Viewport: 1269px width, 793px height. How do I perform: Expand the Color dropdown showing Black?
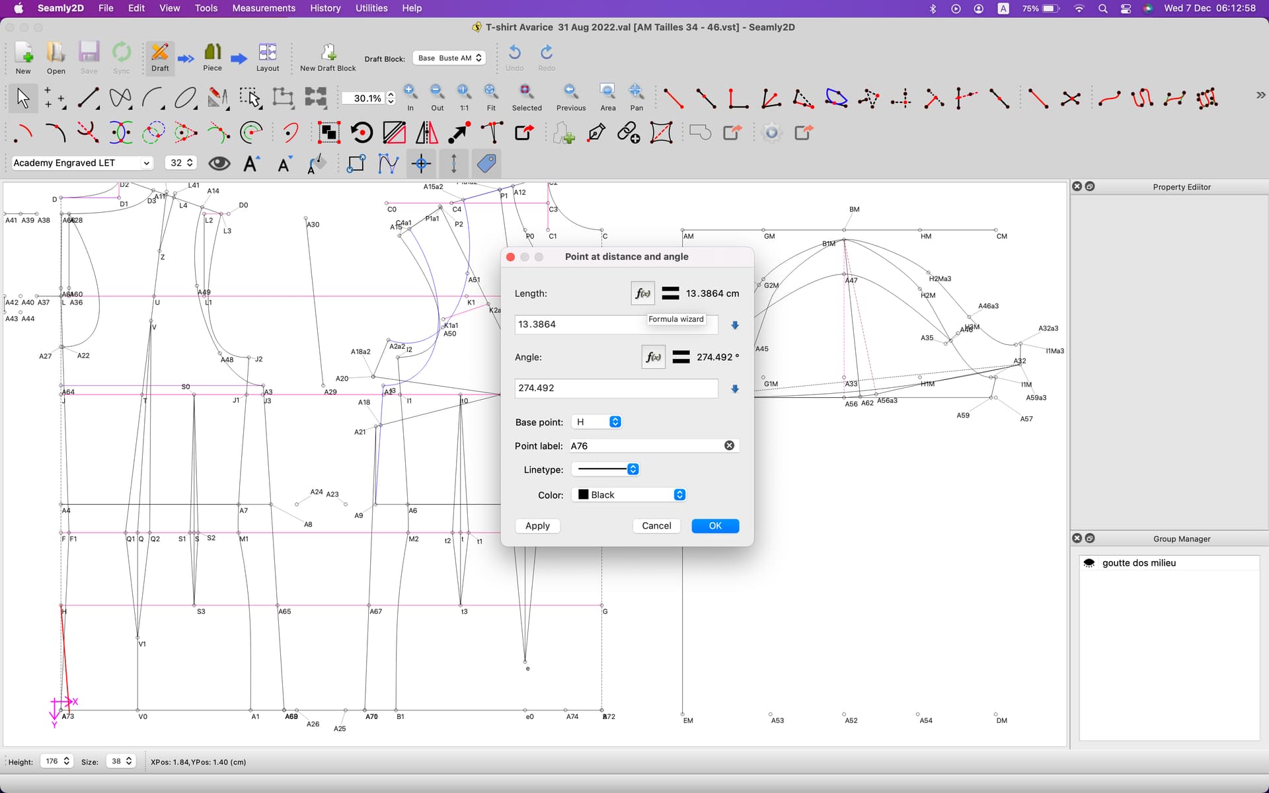(x=629, y=495)
